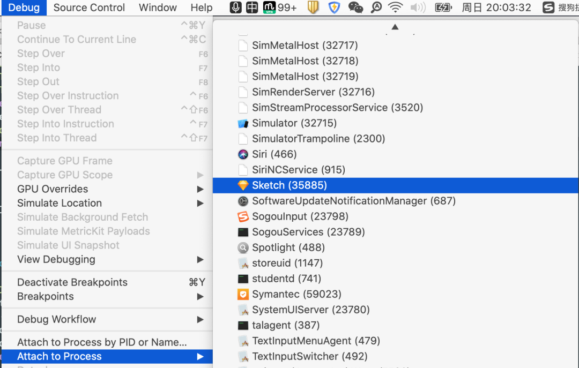Click the Siri icon in process list
Viewport: 579px width, 368px height.
(243, 154)
